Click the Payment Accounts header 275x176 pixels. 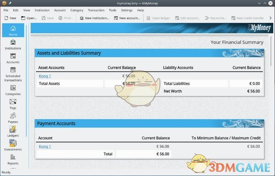click(149, 123)
